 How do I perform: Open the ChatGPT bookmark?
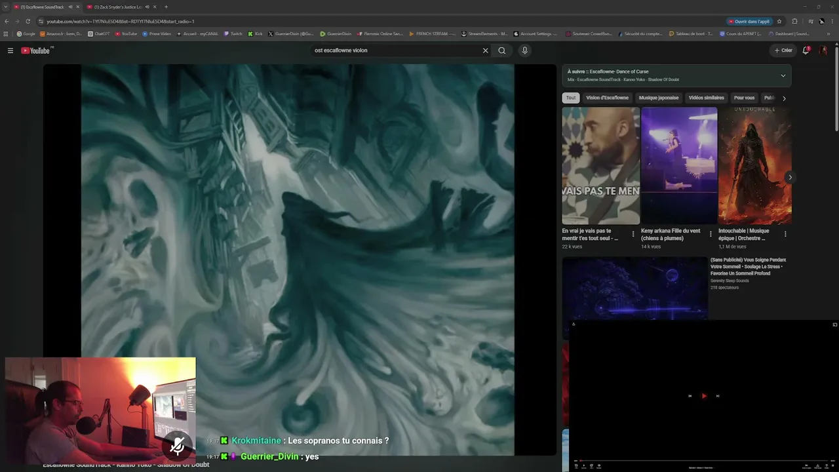[99, 33]
